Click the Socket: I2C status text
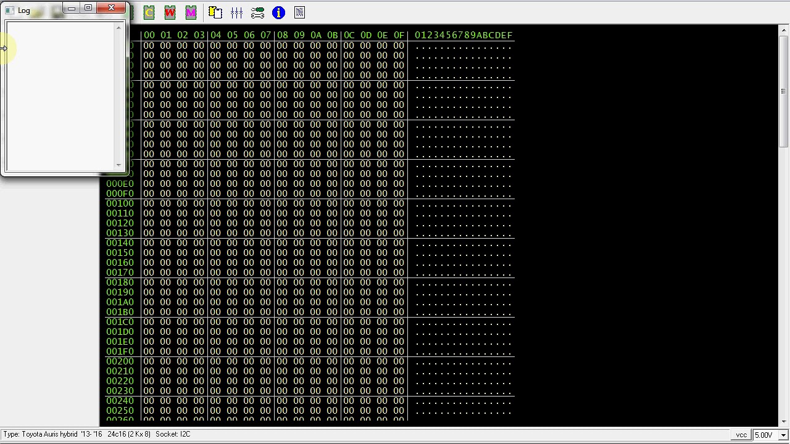Screen dimensions: 790x444 (173, 434)
